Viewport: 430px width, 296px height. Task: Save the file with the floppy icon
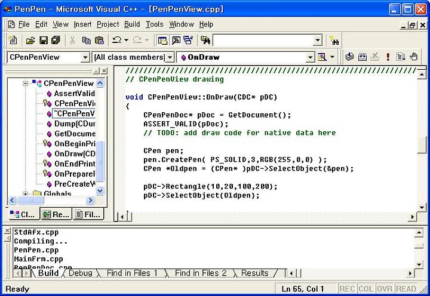coord(44,41)
